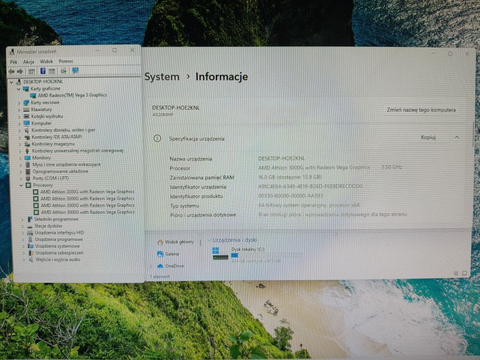Select Mysz i inne urządzenia wskazujące
The height and width of the screenshot is (360, 480).
click(66, 165)
